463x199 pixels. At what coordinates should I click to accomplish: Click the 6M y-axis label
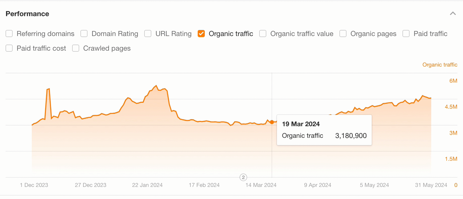point(453,81)
